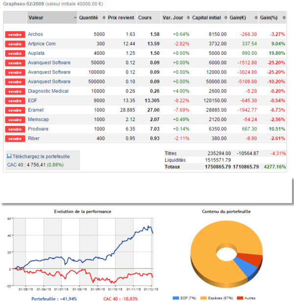Click the floppy disk download icon
The width and height of the screenshot is (294, 301).
tap(9, 156)
